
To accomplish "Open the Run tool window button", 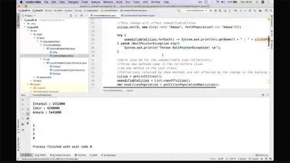I will click(x=26, y=155).
